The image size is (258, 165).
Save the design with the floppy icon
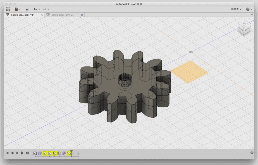[27, 9]
